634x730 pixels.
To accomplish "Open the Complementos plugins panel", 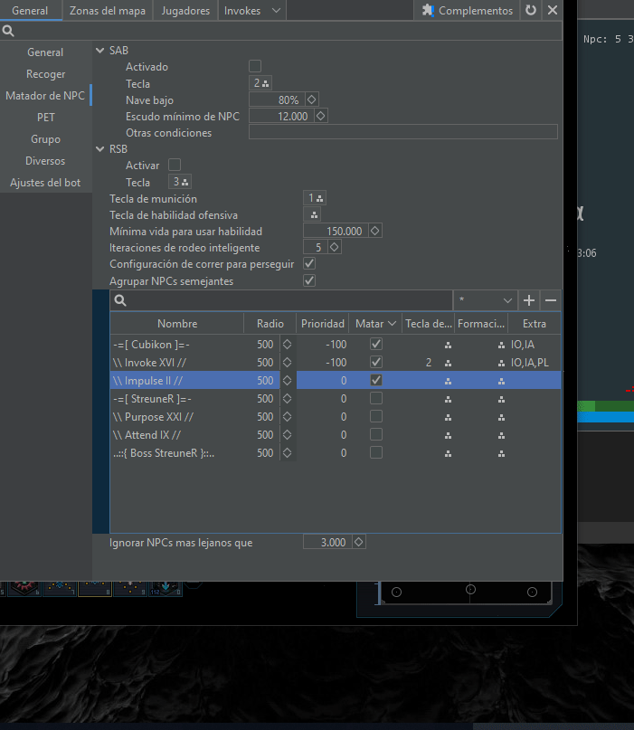I will (468, 11).
